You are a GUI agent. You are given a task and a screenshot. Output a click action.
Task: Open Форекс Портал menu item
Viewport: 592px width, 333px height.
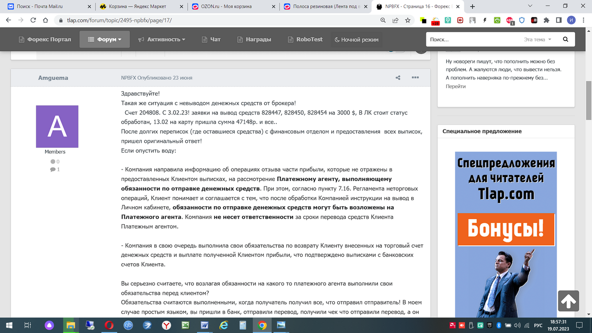(45, 40)
